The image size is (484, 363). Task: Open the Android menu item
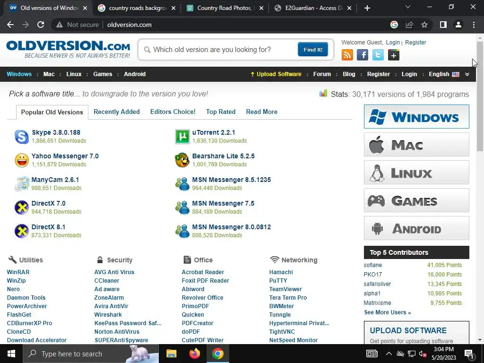[135, 74]
